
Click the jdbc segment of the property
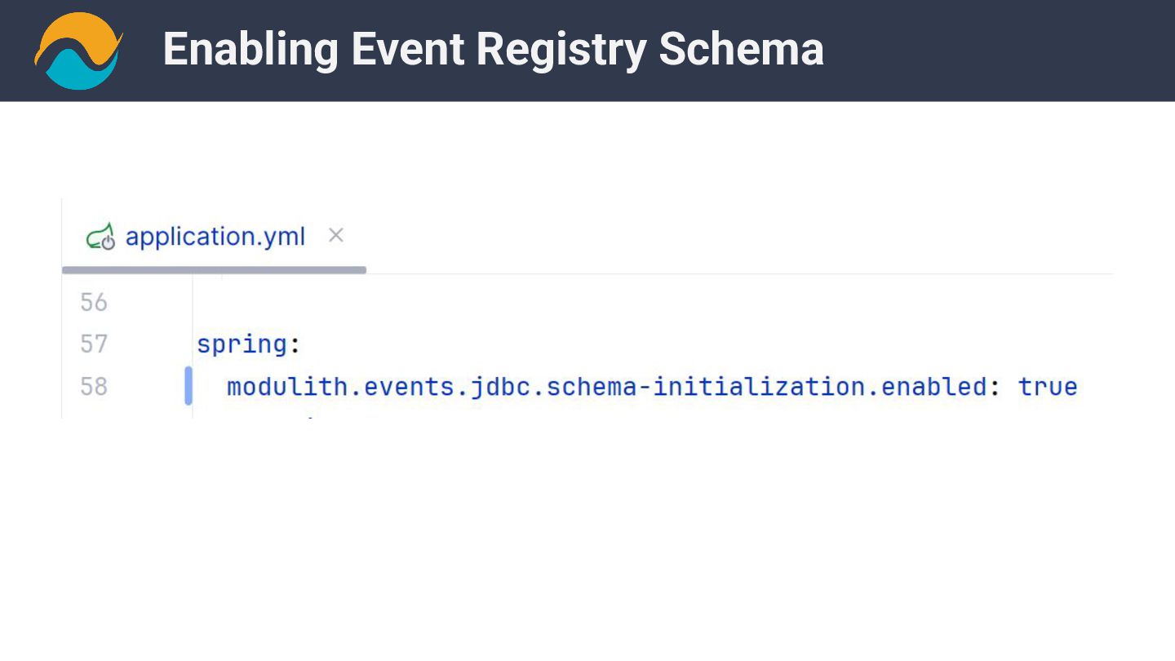pos(499,386)
